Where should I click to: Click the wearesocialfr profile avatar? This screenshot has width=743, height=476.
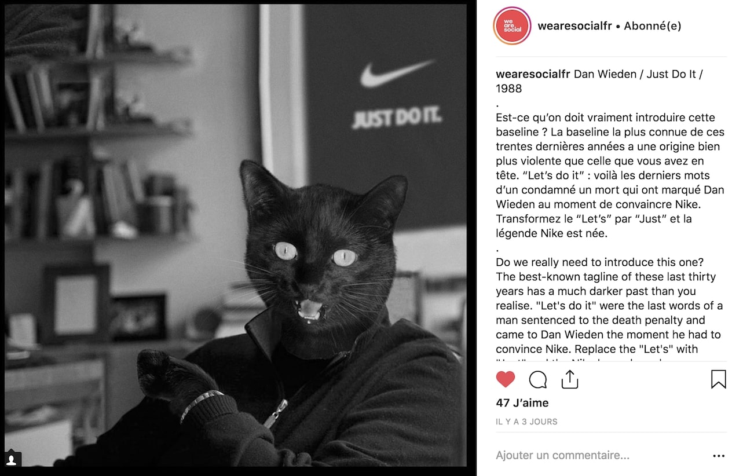512,26
